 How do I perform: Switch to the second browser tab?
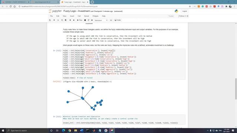45,2
